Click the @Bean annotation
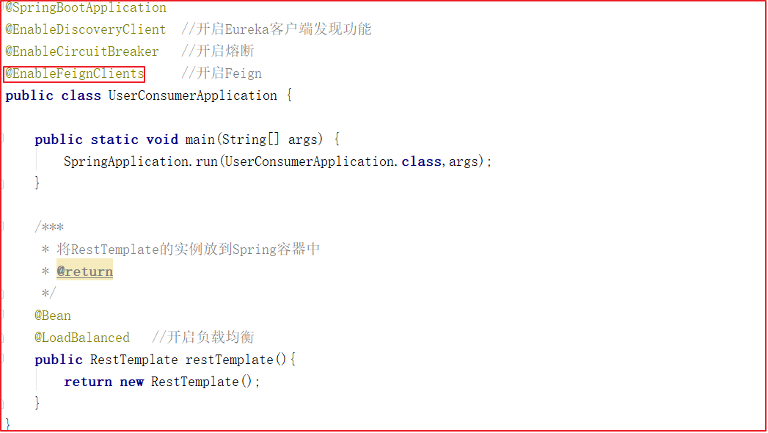The width and height of the screenshot is (768, 433). [x=53, y=316]
